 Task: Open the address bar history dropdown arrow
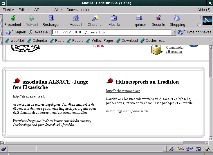pyautogui.click(x=174, y=32)
